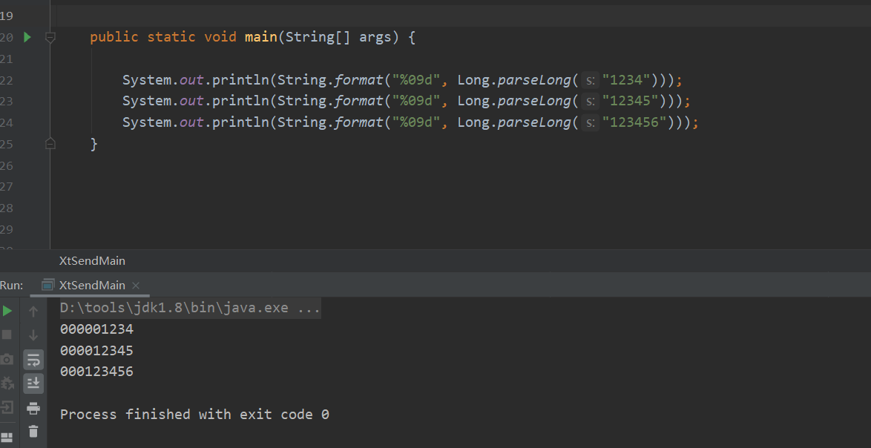Expand the folded java.exe command line
Screen dimensions: 871x448
(x=190, y=308)
